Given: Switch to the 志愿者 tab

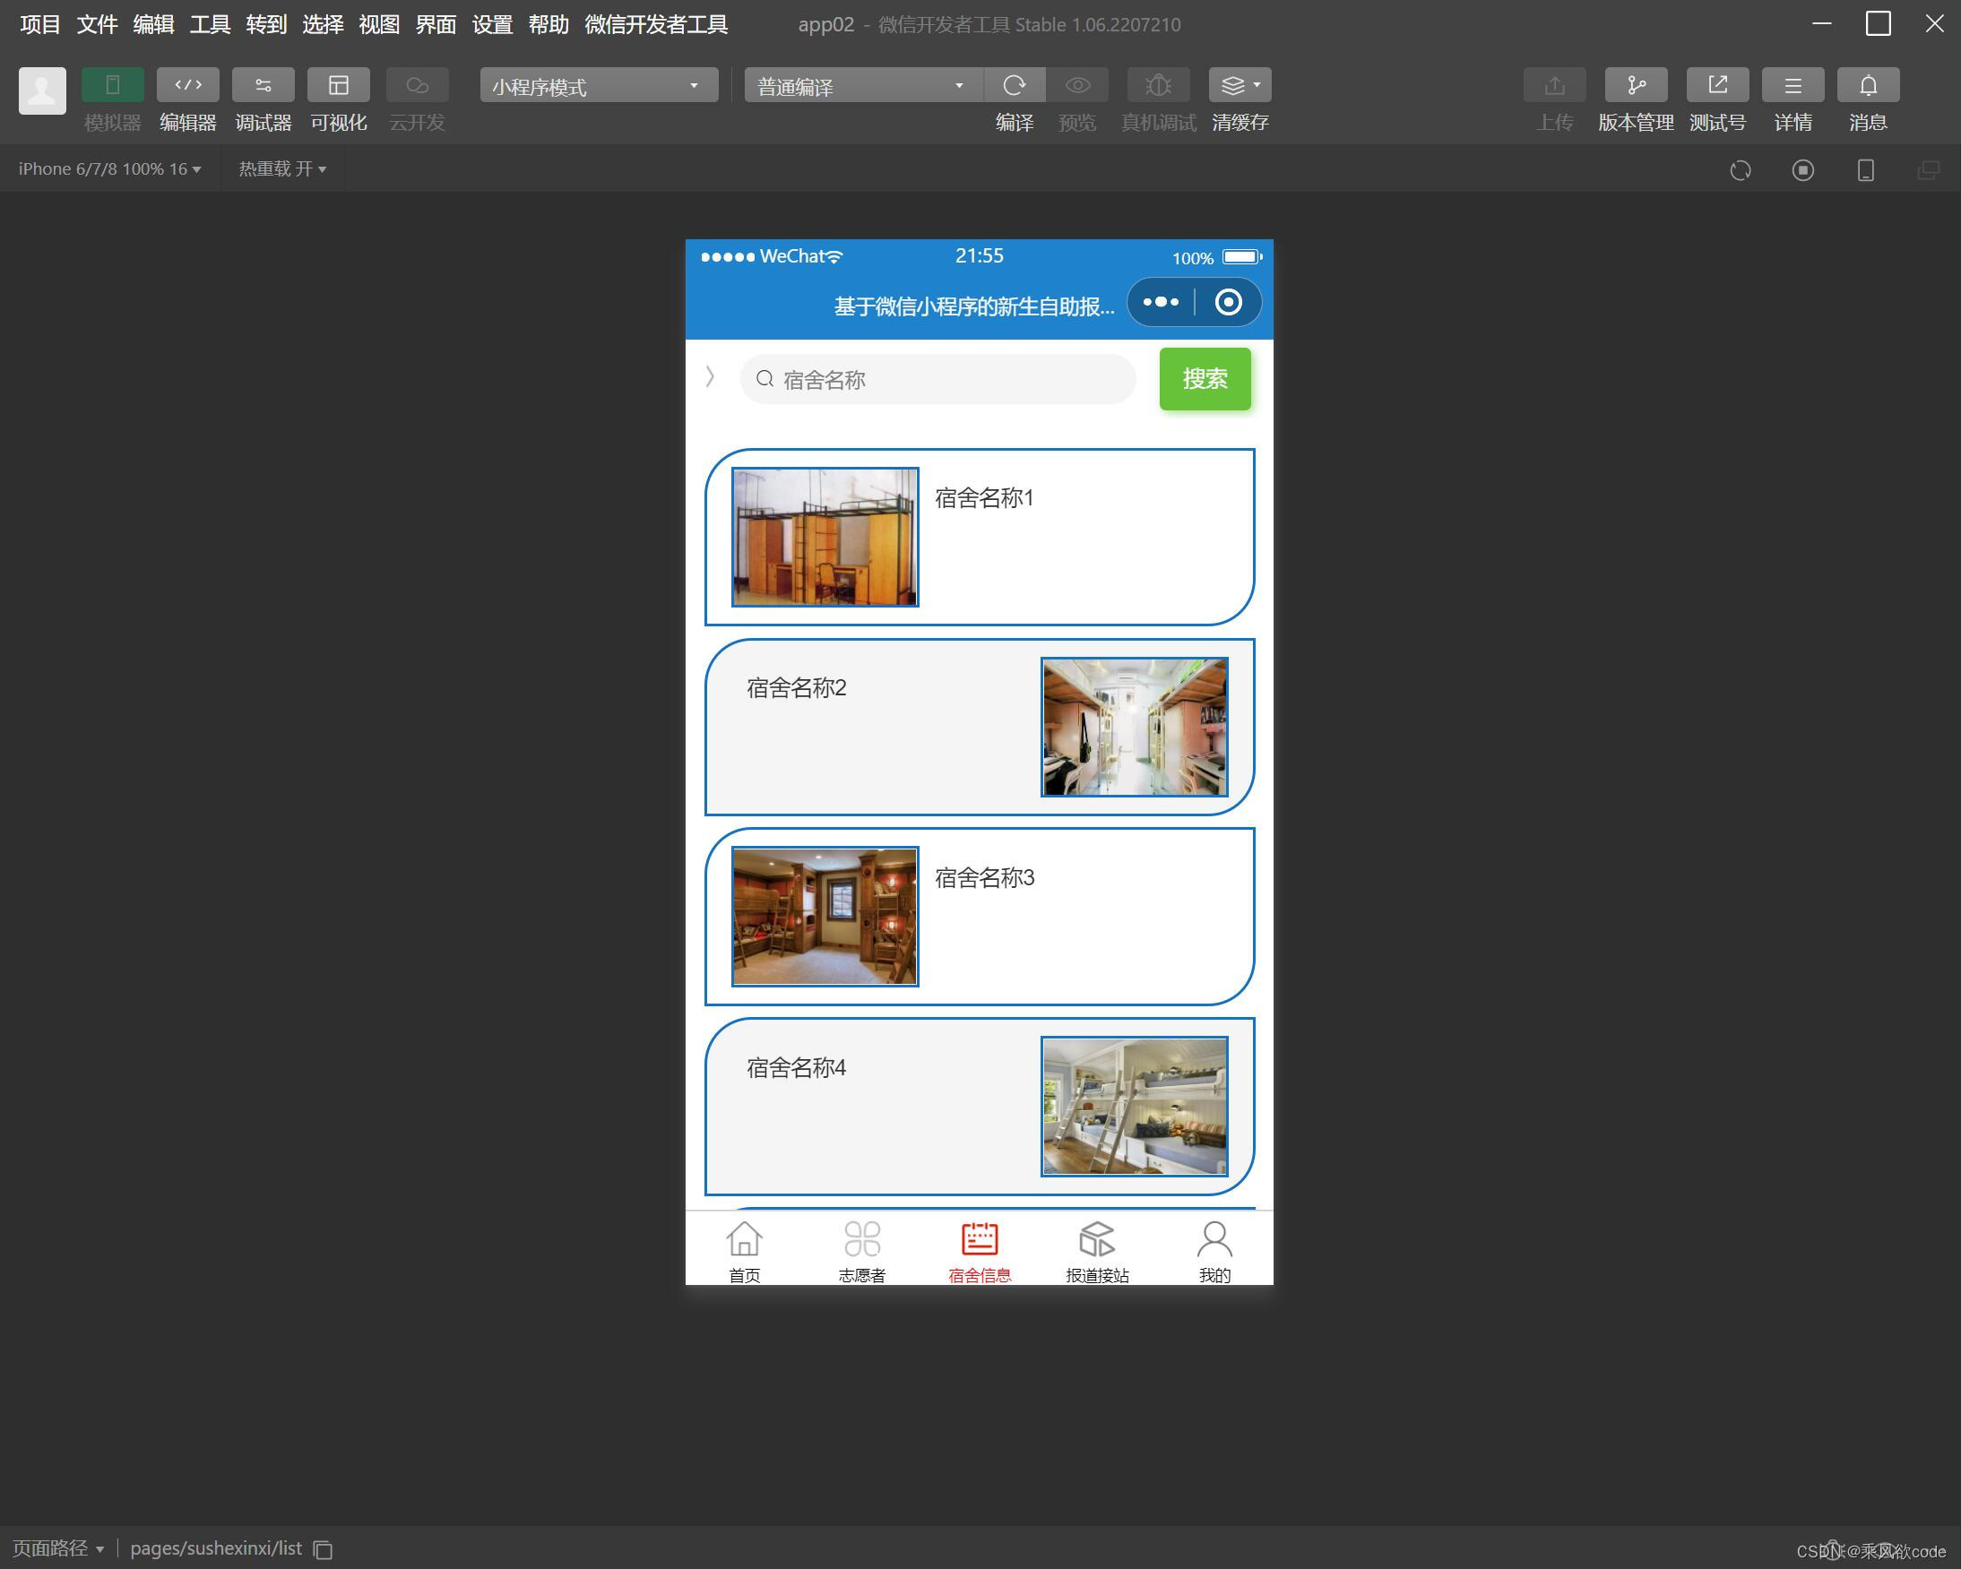Looking at the screenshot, I should pos(861,1252).
